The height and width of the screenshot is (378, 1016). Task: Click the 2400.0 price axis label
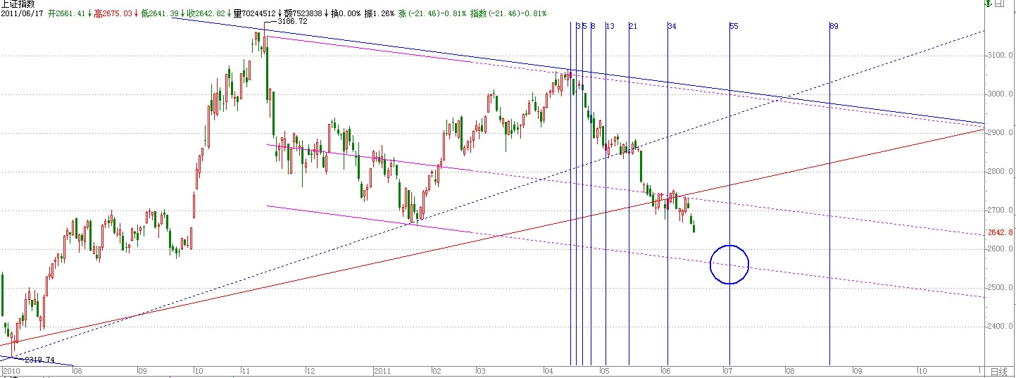point(1000,326)
